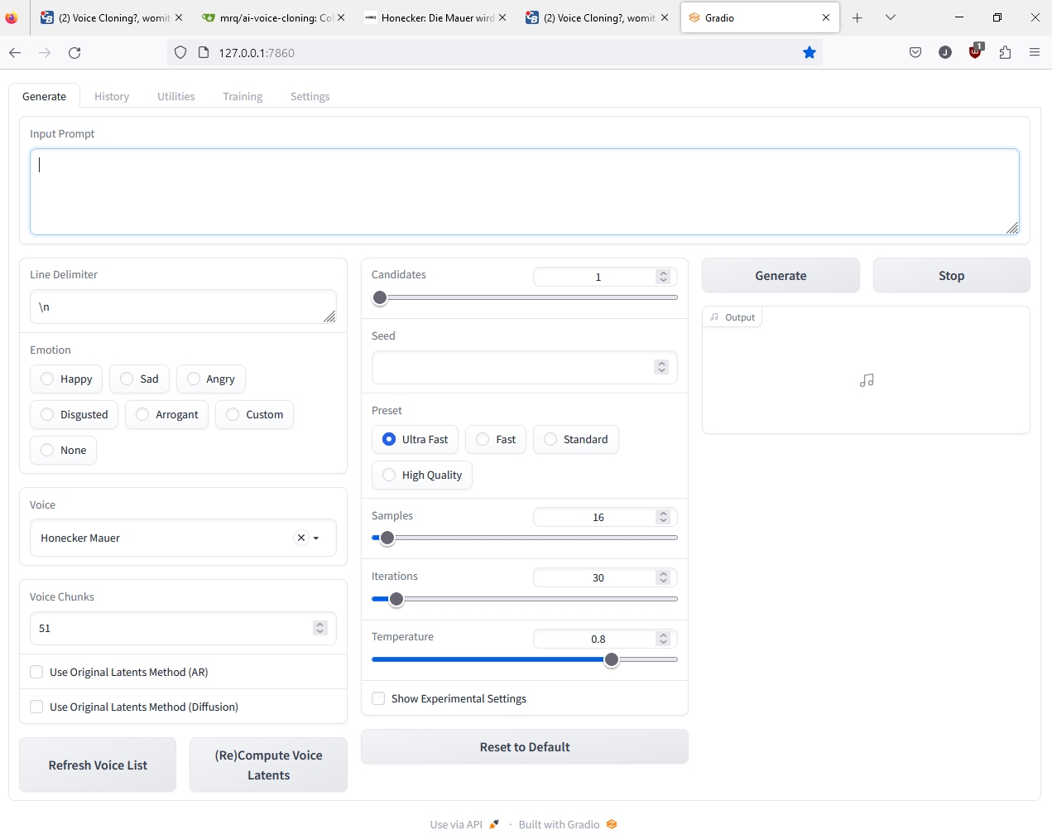
Task: Expand the Voice dropdown arrow
Action: tap(316, 538)
